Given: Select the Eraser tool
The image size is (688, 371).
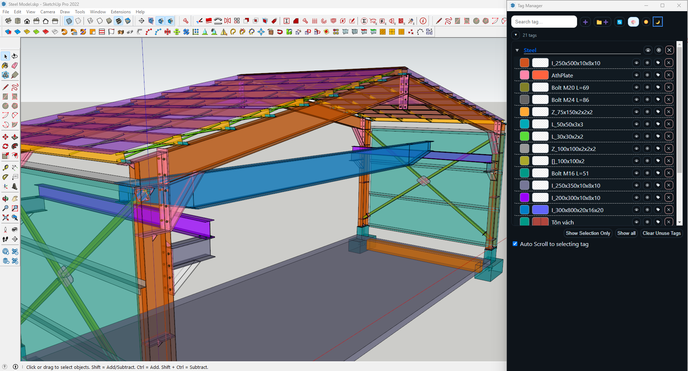Looking at the screenshot, I should (x=15, y=66).
